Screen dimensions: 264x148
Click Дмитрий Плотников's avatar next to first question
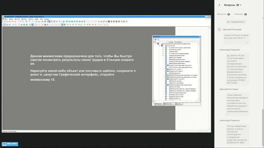[219, 30]
